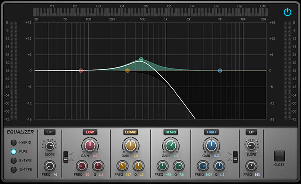Click the LO MID FREQ knob
The width and height of the screenshot is (301, 184).
click(x=122, y=166)
